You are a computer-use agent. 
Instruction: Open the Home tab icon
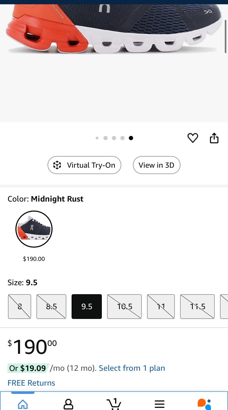coord(23,404)
